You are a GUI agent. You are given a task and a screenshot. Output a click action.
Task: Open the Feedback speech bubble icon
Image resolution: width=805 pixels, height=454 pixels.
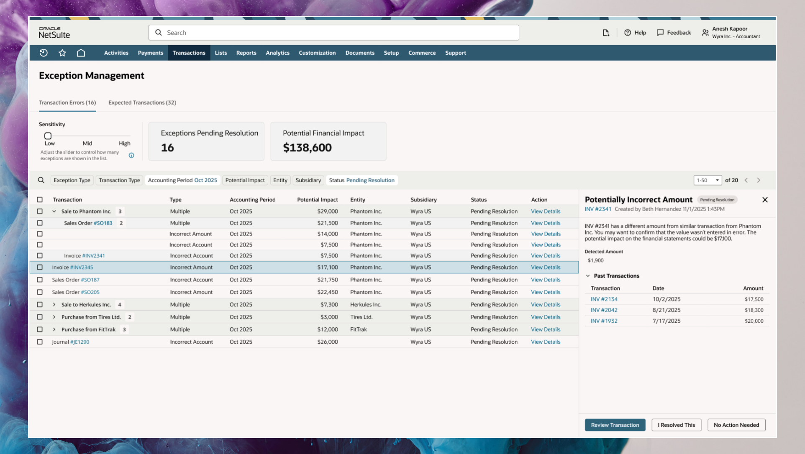660,33
